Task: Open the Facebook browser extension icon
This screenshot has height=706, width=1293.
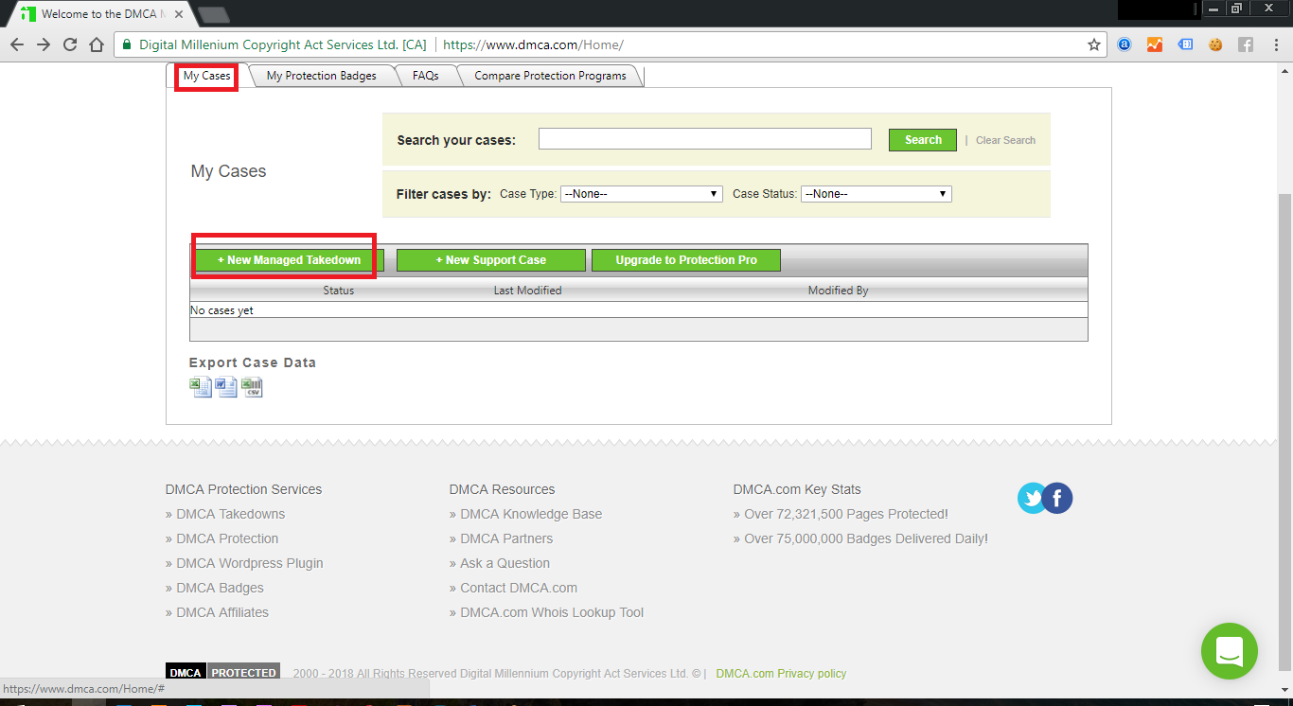Action: [x=1246, y=44]
